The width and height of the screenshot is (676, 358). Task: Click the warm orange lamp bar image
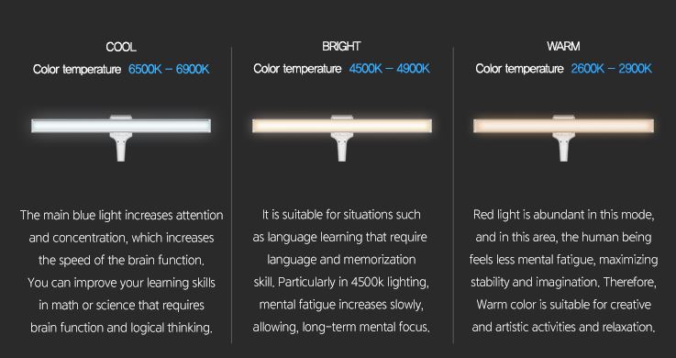pos(563,126)
